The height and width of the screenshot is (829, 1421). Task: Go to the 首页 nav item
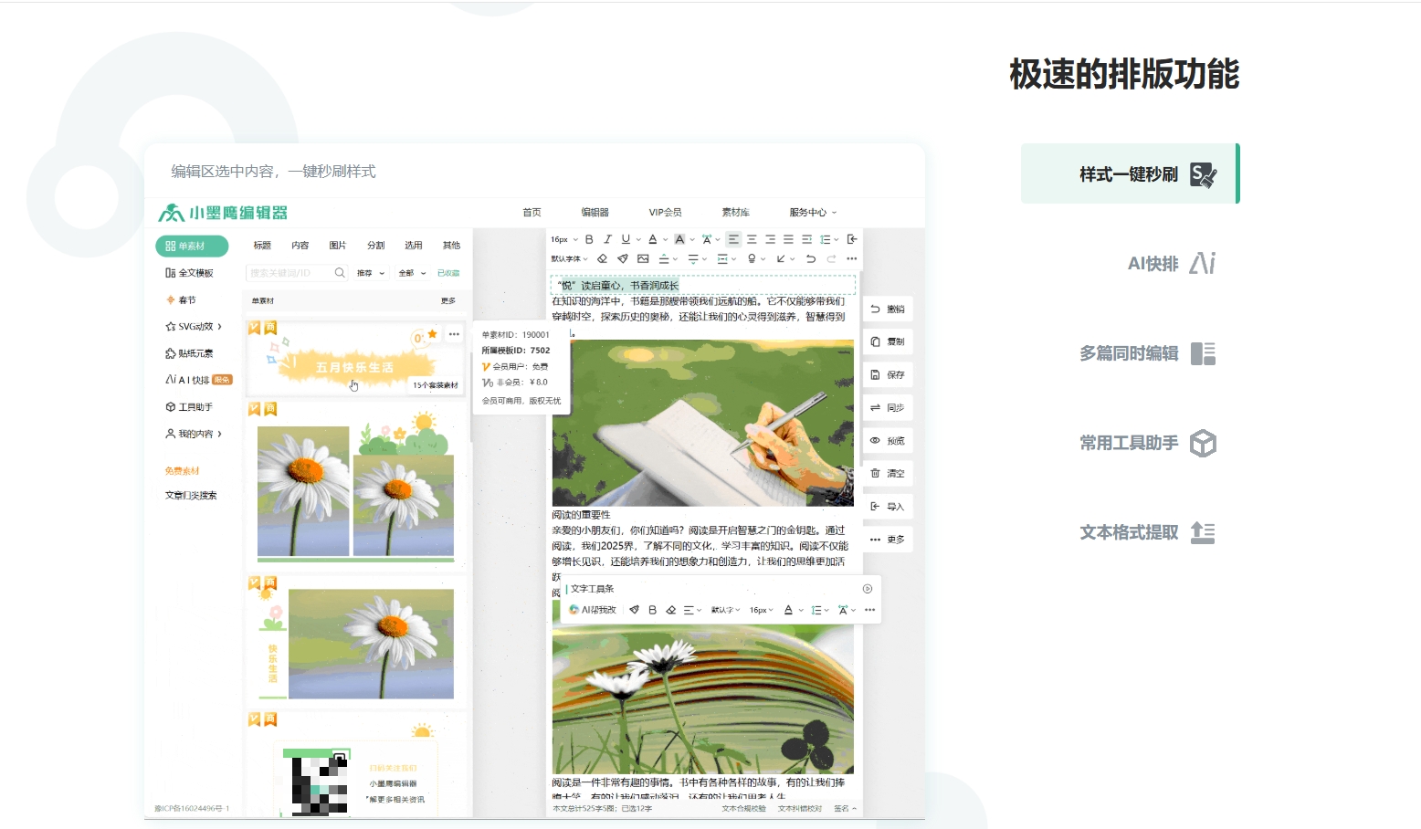click(x=532, y=212)
